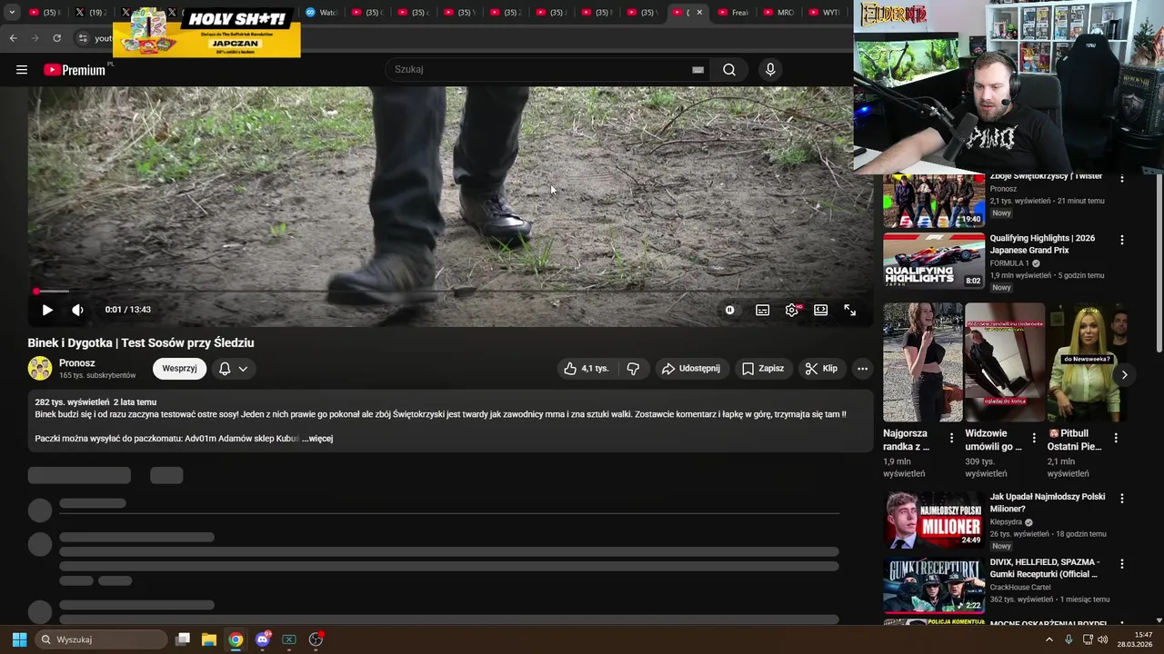Image resolution: width=1164 pixels, height=654 pixels.
Task: Open options for Najgorsza randka short
Action: [951, 438]
